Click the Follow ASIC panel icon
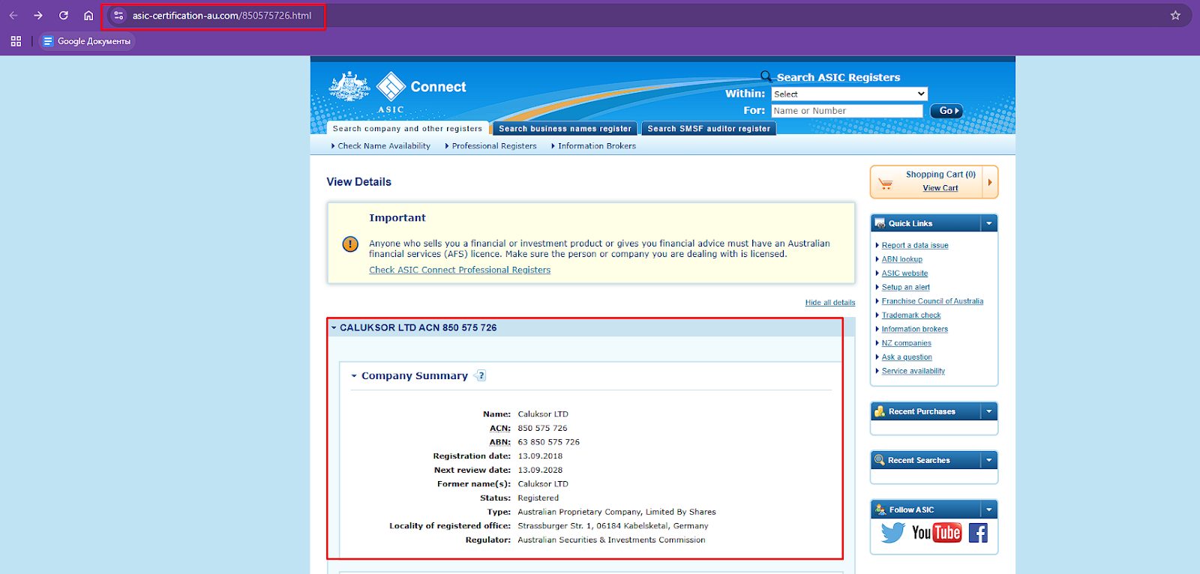This screenshot has width=1200, height=574. point(880,510)
